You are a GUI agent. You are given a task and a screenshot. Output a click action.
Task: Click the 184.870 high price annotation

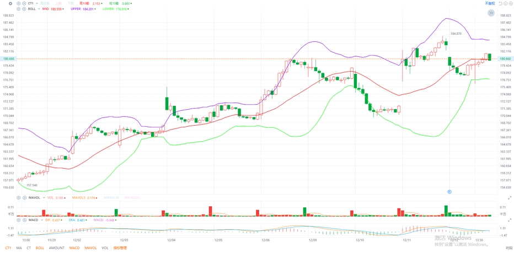[x=456, y=34]
